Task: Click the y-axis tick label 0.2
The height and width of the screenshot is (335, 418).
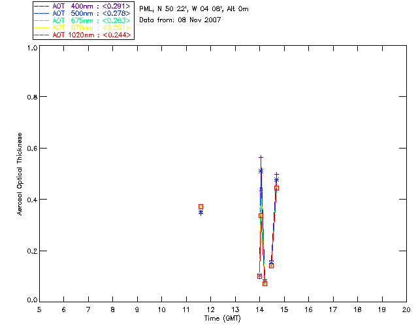Action: tap(32, 251)
